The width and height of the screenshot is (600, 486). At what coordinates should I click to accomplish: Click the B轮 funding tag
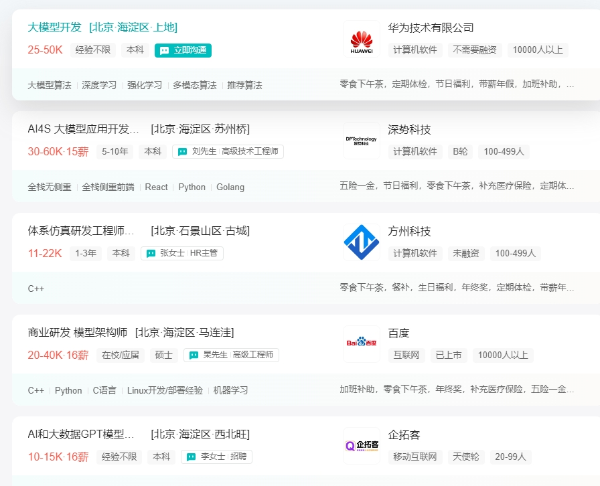point(460,152)
